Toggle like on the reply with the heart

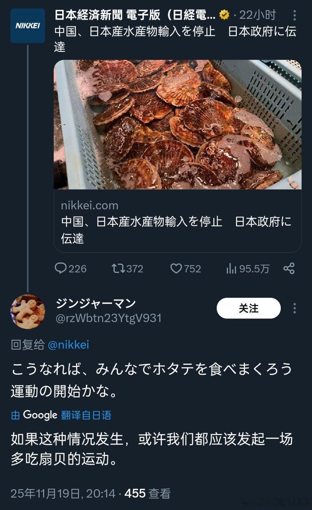(x=176, y=269)
